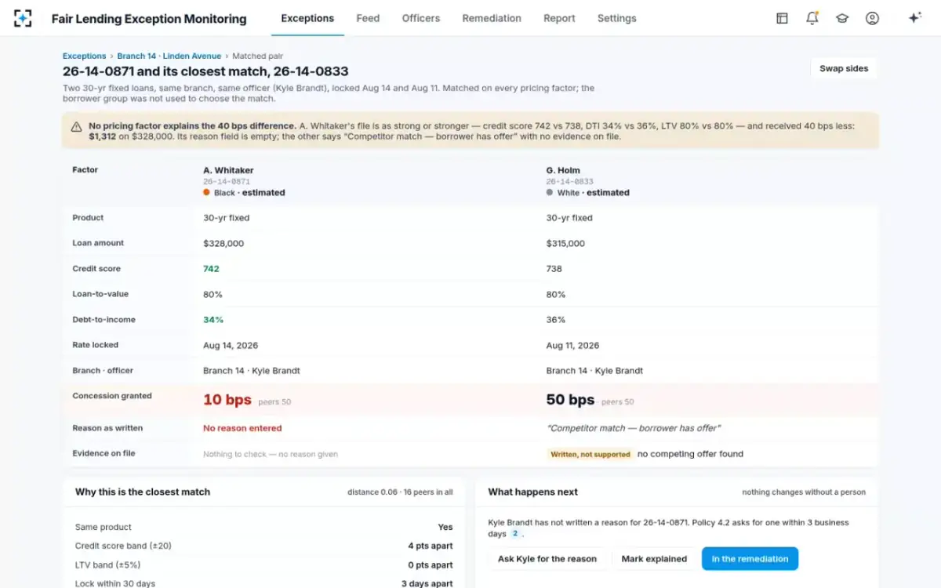Click the G. Holm borrower name
Image resolution: width=941 pixels, height=588 pixels.
click(563, 170)
